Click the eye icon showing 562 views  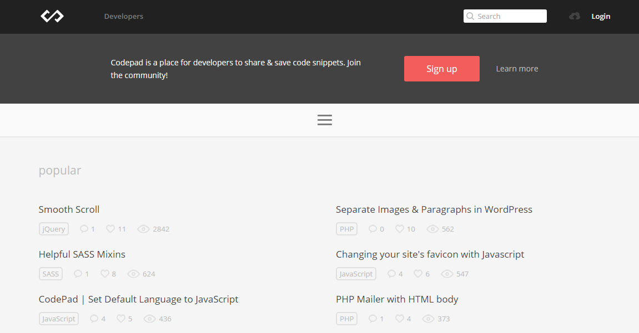coord(432,229)
